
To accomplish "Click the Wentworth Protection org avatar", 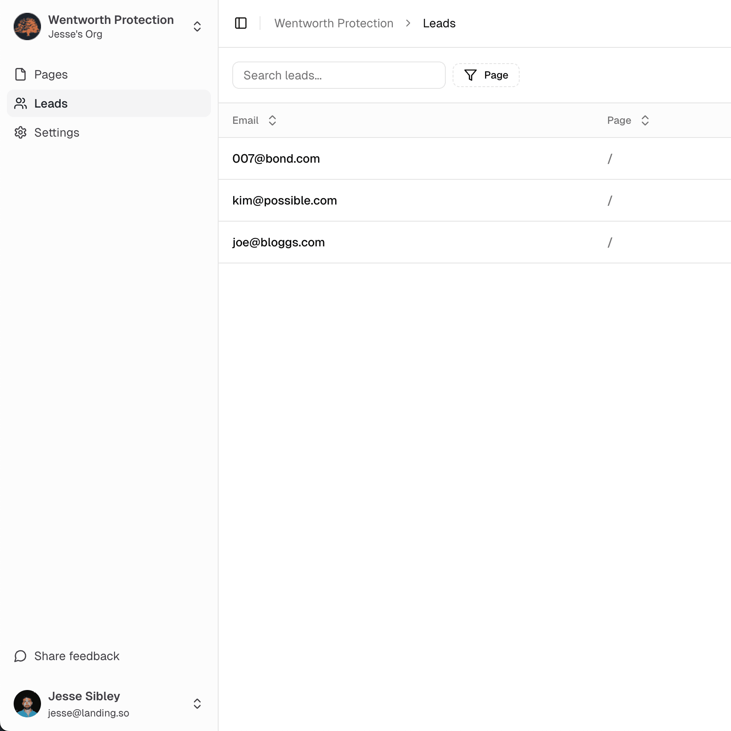I will pyautogui.click(x=27, y=26).
